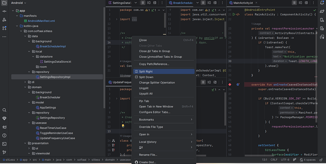The image size is (326, 164).
Task: Collapse the usecase package
Action: point(29,123)
